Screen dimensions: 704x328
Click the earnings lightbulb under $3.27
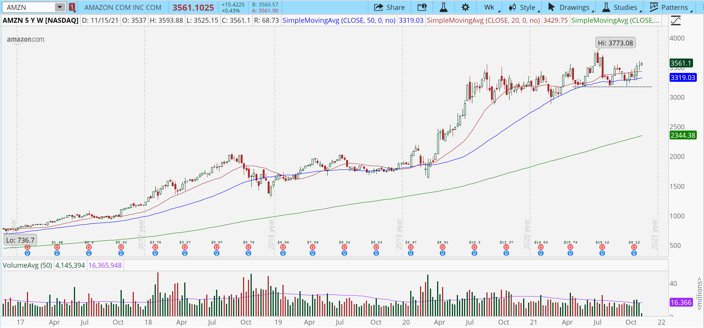coord(185,253)
